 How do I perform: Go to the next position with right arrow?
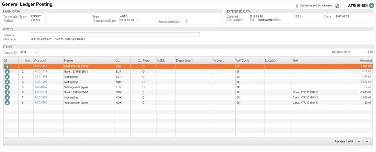(367, 141)
